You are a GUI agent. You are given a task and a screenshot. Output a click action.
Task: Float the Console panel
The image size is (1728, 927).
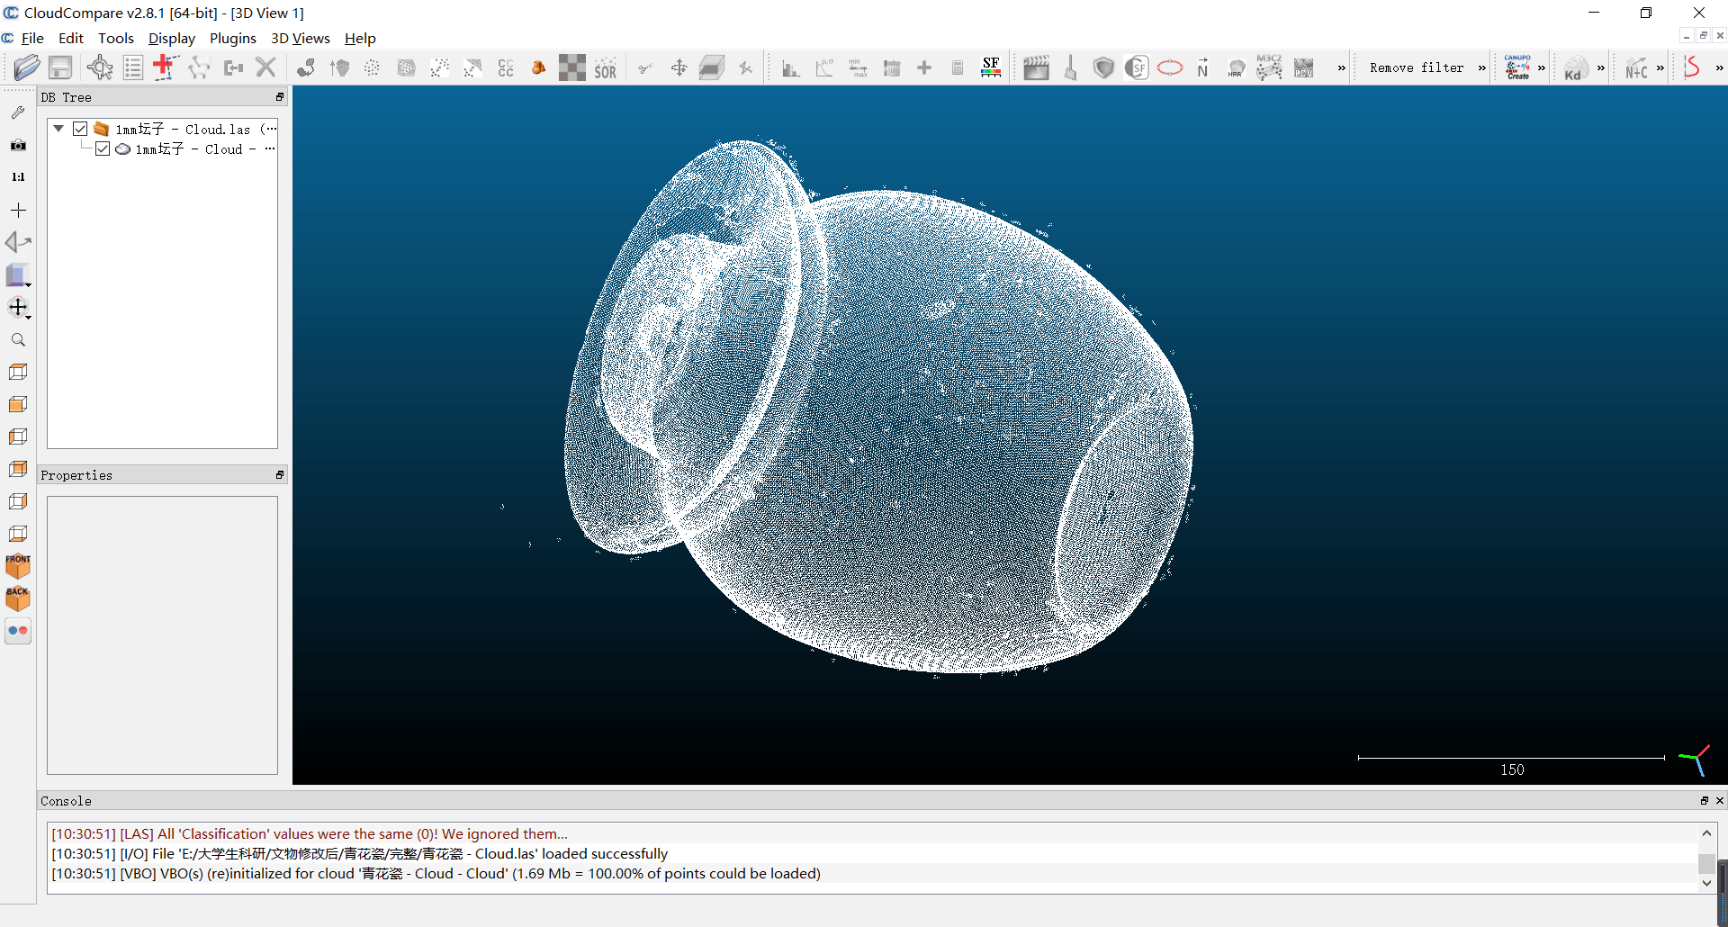(x=1704, y=800)
